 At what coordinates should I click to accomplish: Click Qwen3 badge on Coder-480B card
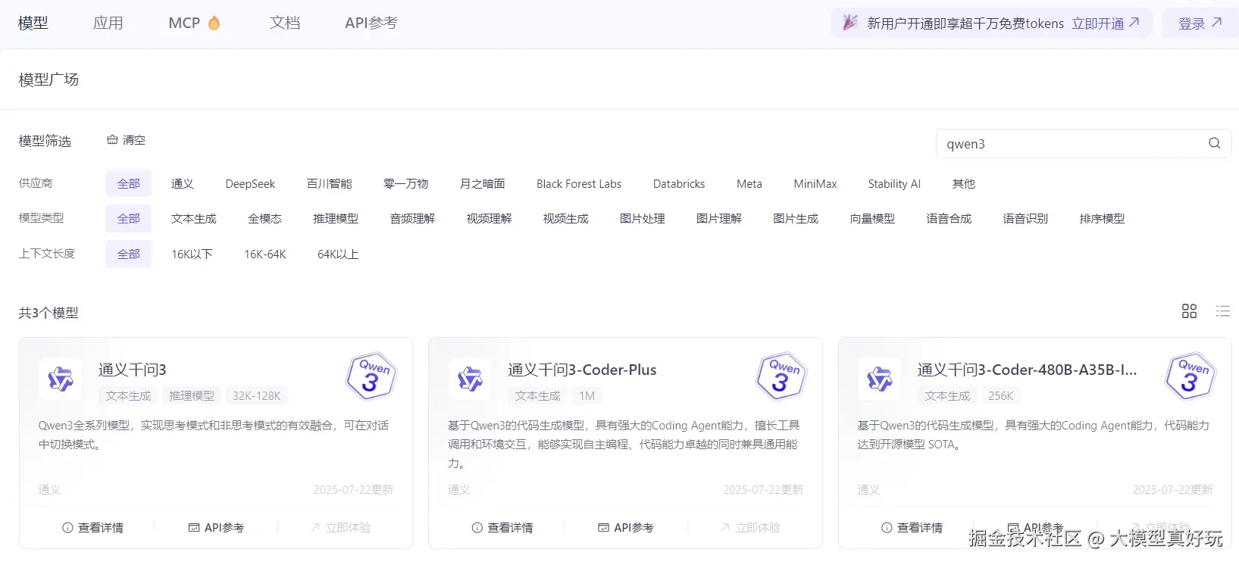pyautogui.click(x=1191, y=376)
